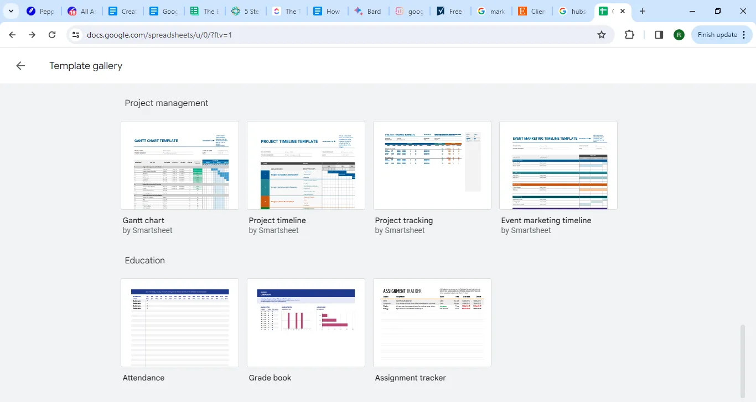Click Finish update button

coord(722,35)
